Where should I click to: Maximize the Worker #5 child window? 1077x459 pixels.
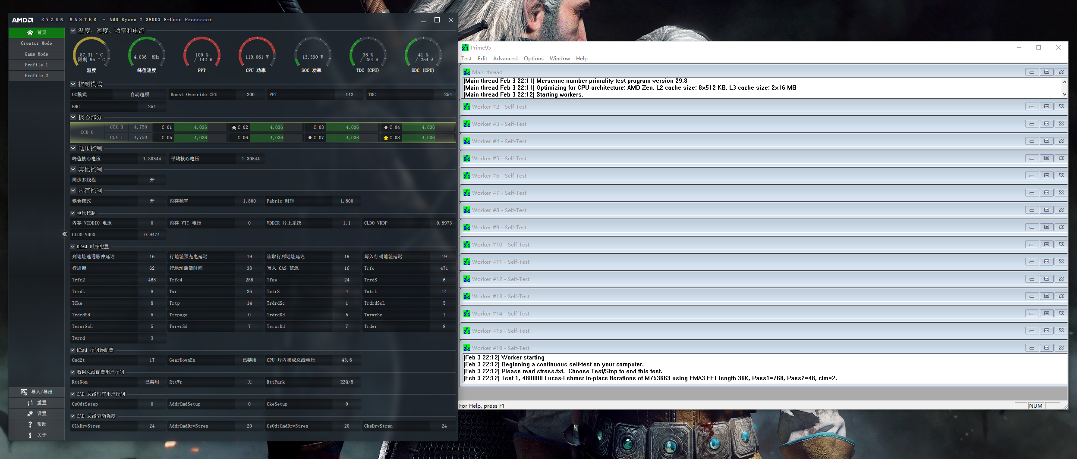pos(1046,158)
